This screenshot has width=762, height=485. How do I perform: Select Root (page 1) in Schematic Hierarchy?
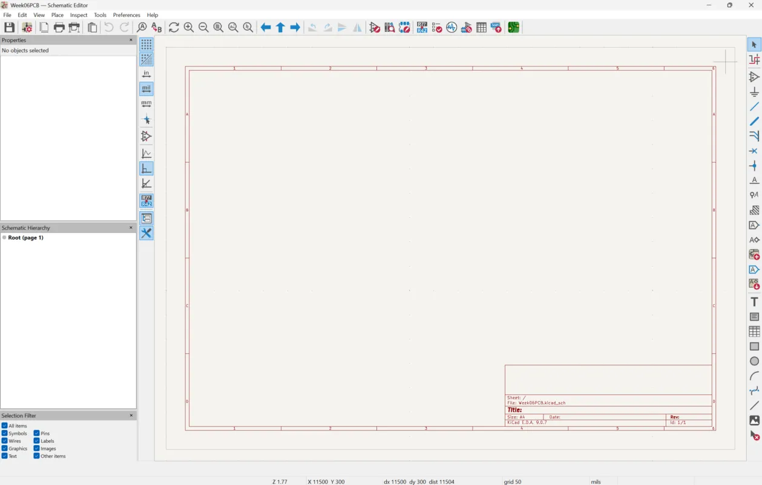[x=25, y=238]
